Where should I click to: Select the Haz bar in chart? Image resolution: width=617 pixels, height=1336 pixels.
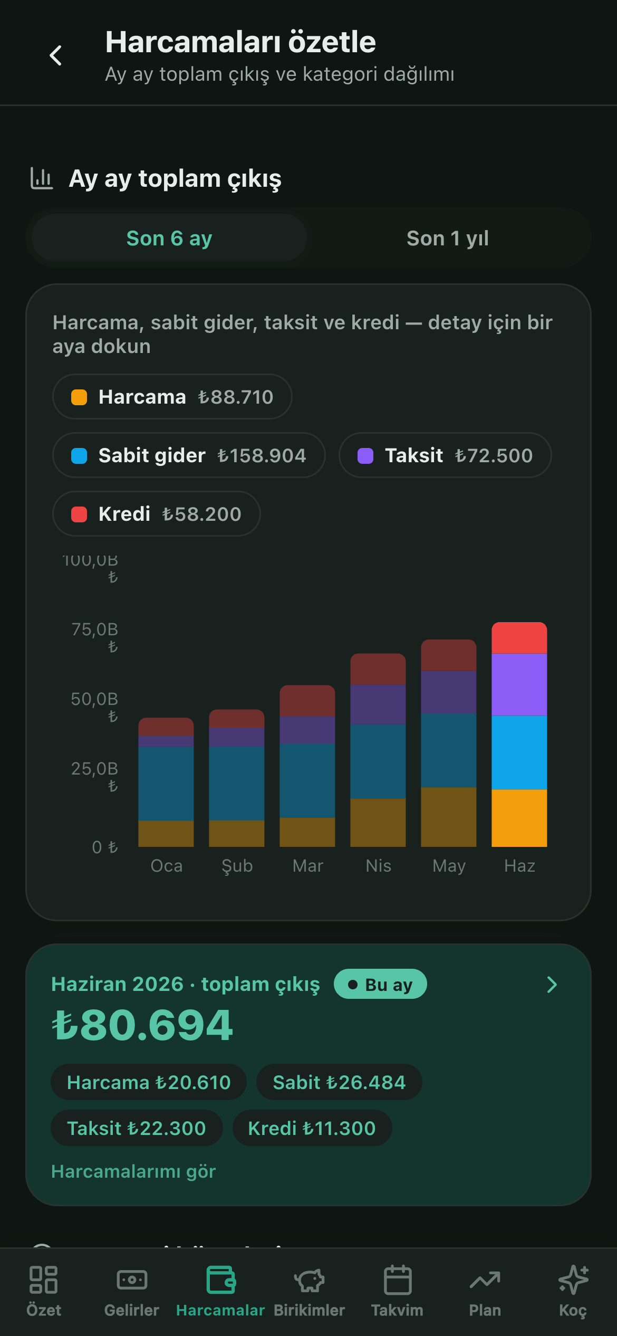point(519,734)
